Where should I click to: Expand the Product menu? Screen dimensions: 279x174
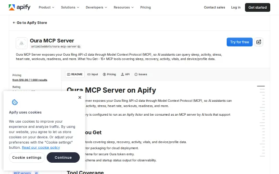(x=46, y=7)
